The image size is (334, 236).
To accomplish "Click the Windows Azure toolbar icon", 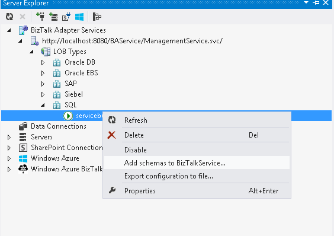I will pos(79,17).
